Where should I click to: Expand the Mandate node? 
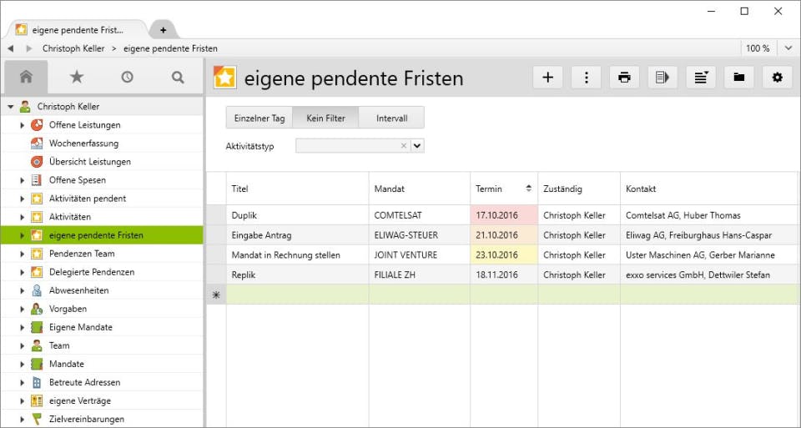click(22, 364)
